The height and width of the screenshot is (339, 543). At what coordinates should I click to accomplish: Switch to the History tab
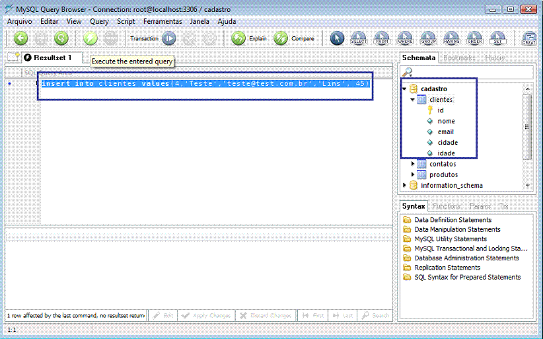[x=495, y=58]
